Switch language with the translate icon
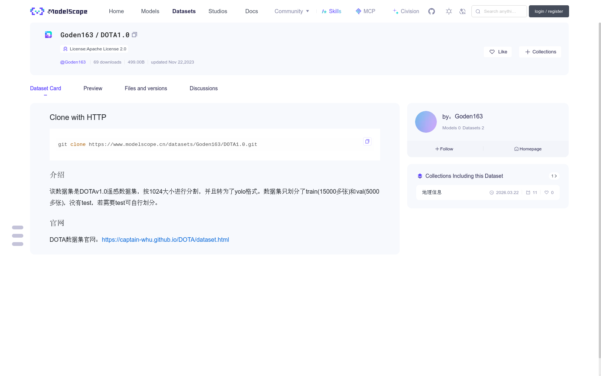601x376 pixels. (462, 11)
